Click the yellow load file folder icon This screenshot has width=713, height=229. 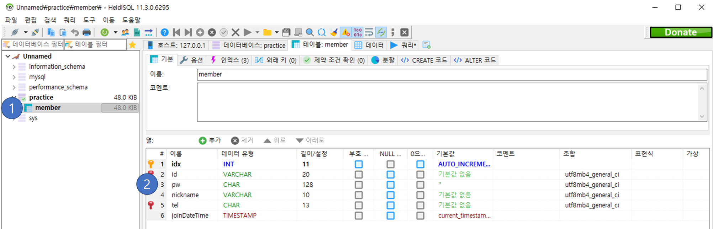[x=267, y=32]
